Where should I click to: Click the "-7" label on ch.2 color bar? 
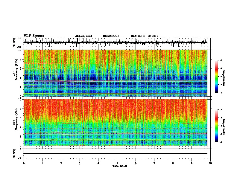tap(221, 142)
